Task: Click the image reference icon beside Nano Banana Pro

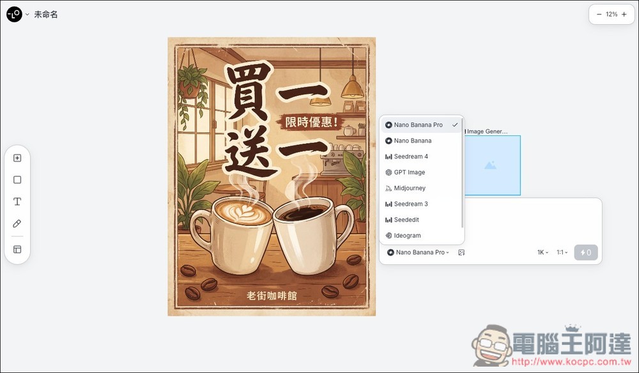Action: point(461,252)
